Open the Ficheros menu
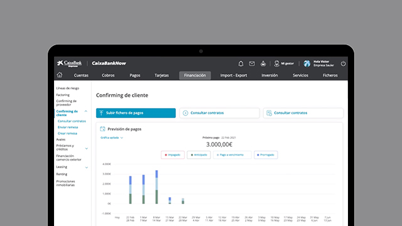402x226 pixels. tap(330, 75)
